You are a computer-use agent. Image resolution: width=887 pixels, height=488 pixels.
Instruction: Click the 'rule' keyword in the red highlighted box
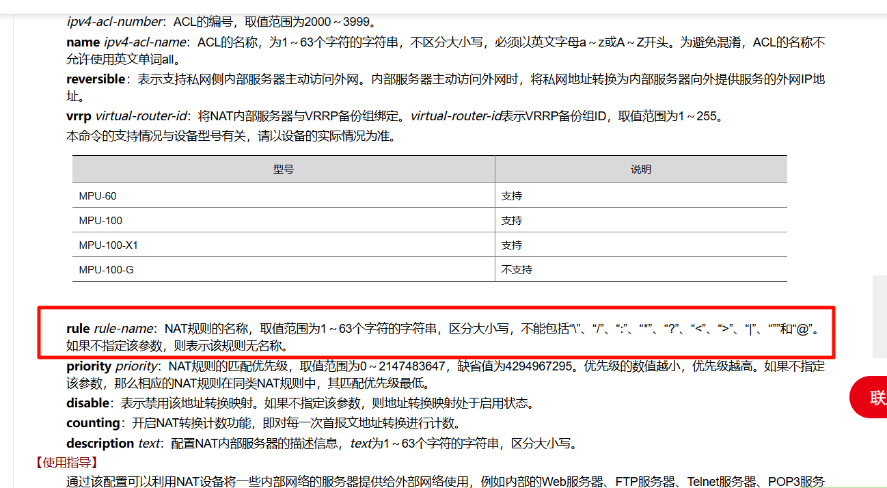point(78,329)
